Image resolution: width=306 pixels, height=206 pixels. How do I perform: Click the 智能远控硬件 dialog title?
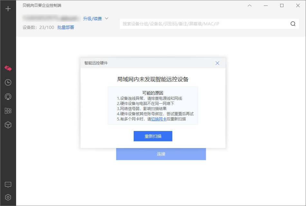(96, 63)
